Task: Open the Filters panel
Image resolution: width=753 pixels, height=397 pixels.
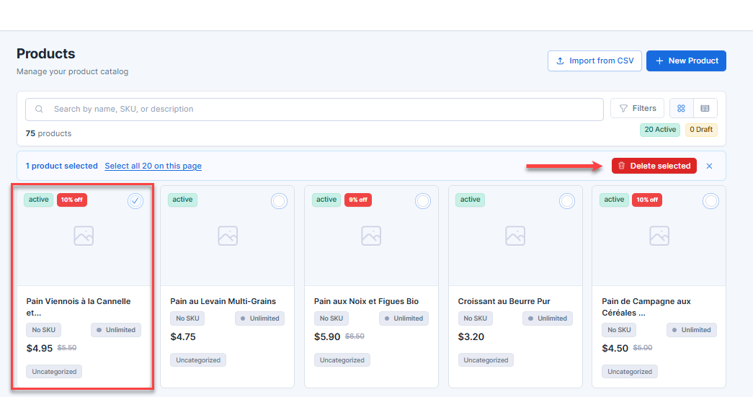Action: click(x=637, y=108)
